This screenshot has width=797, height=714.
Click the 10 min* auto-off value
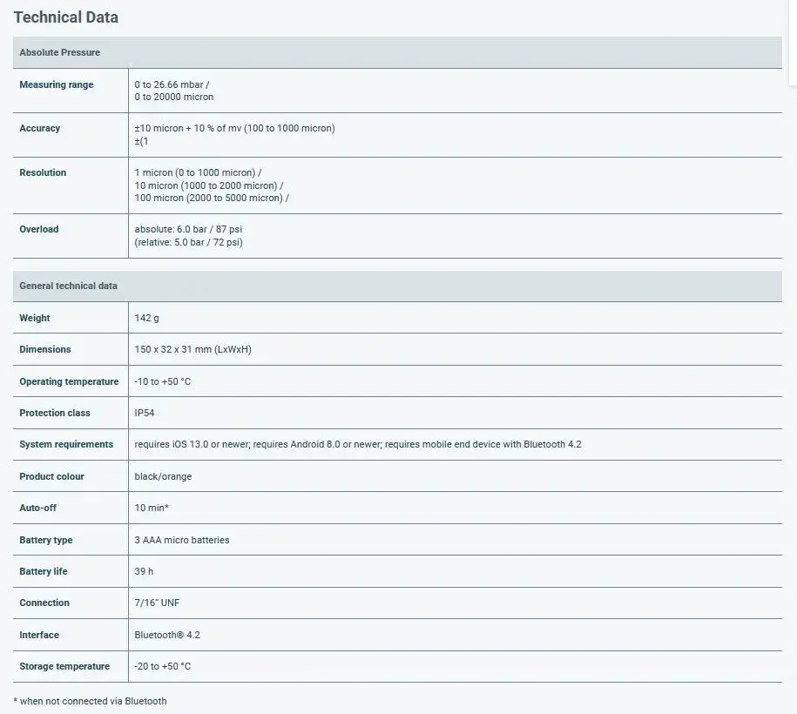[152, 508]
